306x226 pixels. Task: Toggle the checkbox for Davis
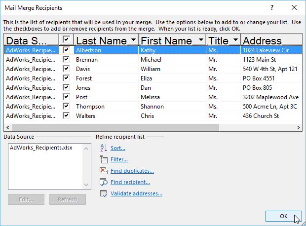66,69
